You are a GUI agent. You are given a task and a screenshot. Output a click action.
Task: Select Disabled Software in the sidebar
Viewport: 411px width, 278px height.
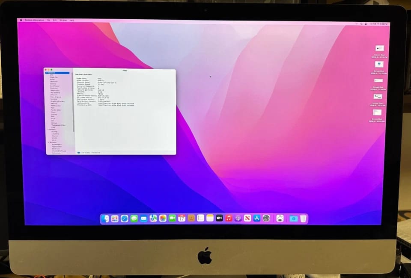coord(59,151)
